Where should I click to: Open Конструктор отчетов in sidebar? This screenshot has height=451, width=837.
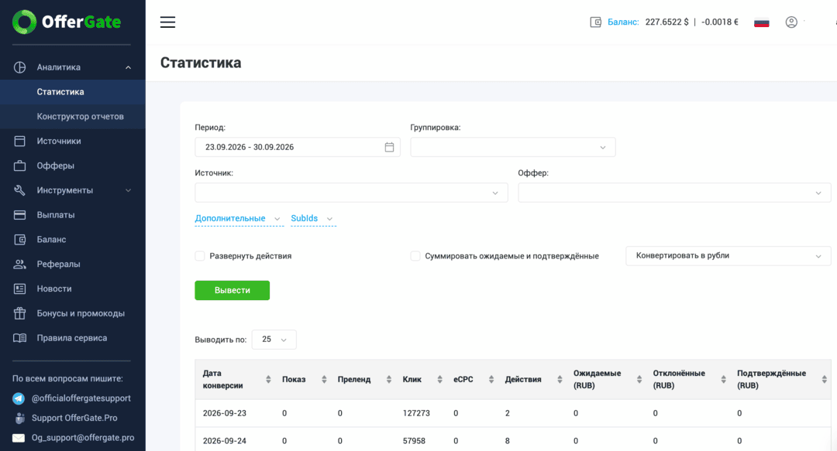[73, 116]
